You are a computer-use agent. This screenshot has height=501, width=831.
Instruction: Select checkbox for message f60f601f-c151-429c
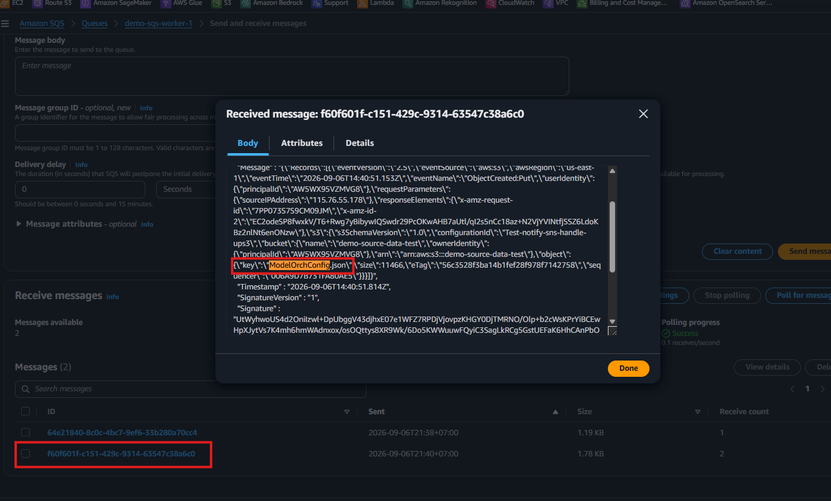[x=25, y=453]
